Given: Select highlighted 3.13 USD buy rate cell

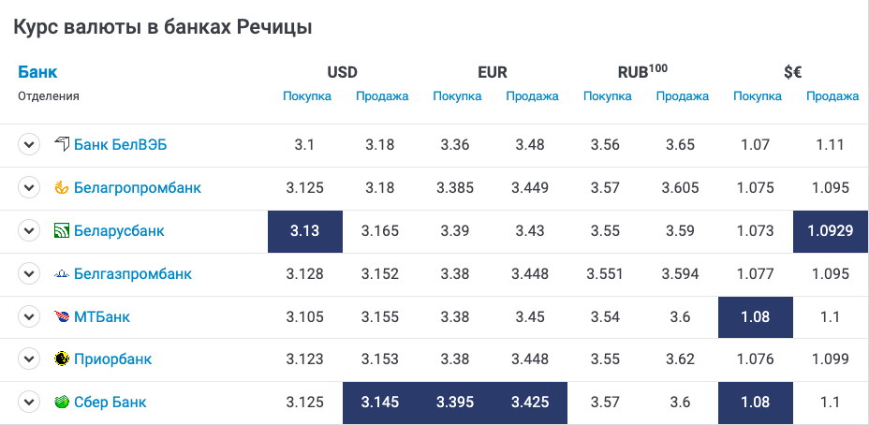Looking at the screenshot, I should [x=305, y=231].
